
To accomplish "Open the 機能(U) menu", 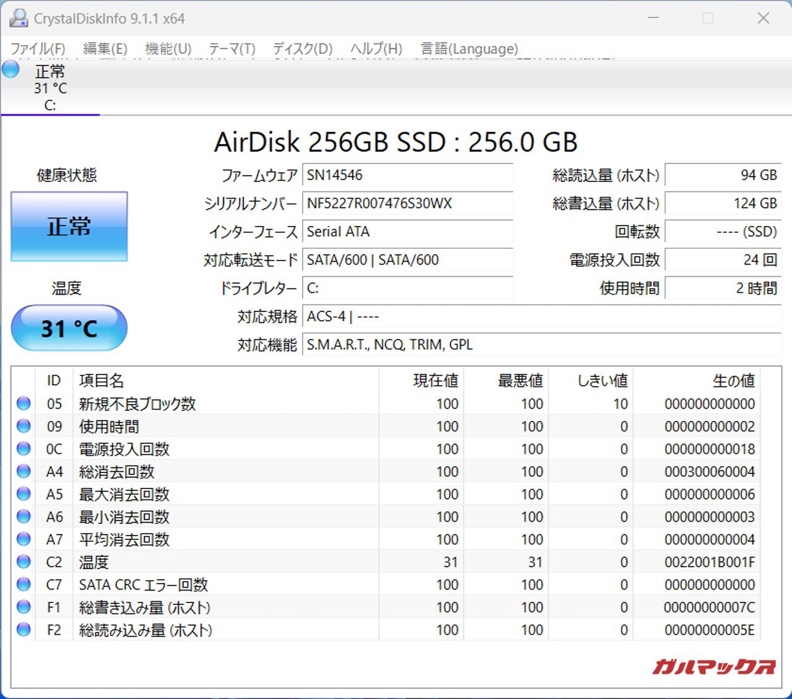I will pyautogui.click(x=168, y=49).
